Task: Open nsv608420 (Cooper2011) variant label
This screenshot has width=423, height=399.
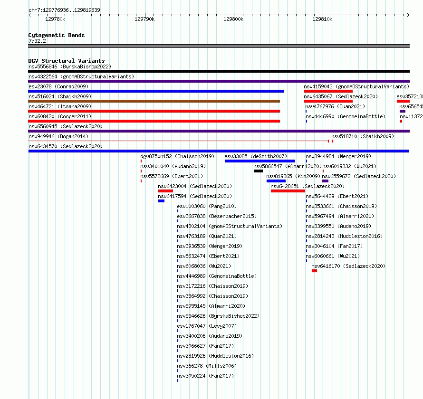Action: point(60,116)
